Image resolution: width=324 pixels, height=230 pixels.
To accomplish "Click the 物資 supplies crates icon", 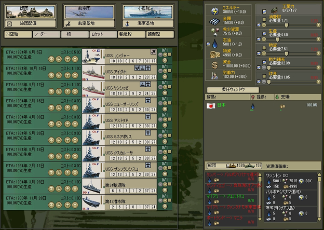I will 215,54.
